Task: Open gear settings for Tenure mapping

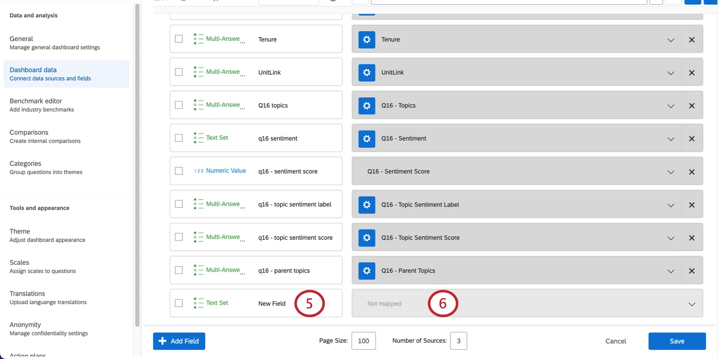Action: tap(367, 40)
